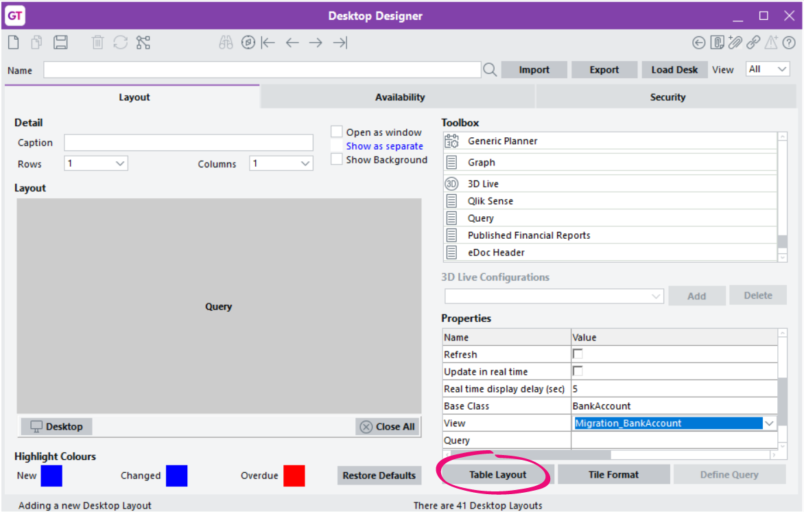Click the Delete trash can icon
Image resolution: width=804 pixels, height=512 pixels.
pos(97,42)
